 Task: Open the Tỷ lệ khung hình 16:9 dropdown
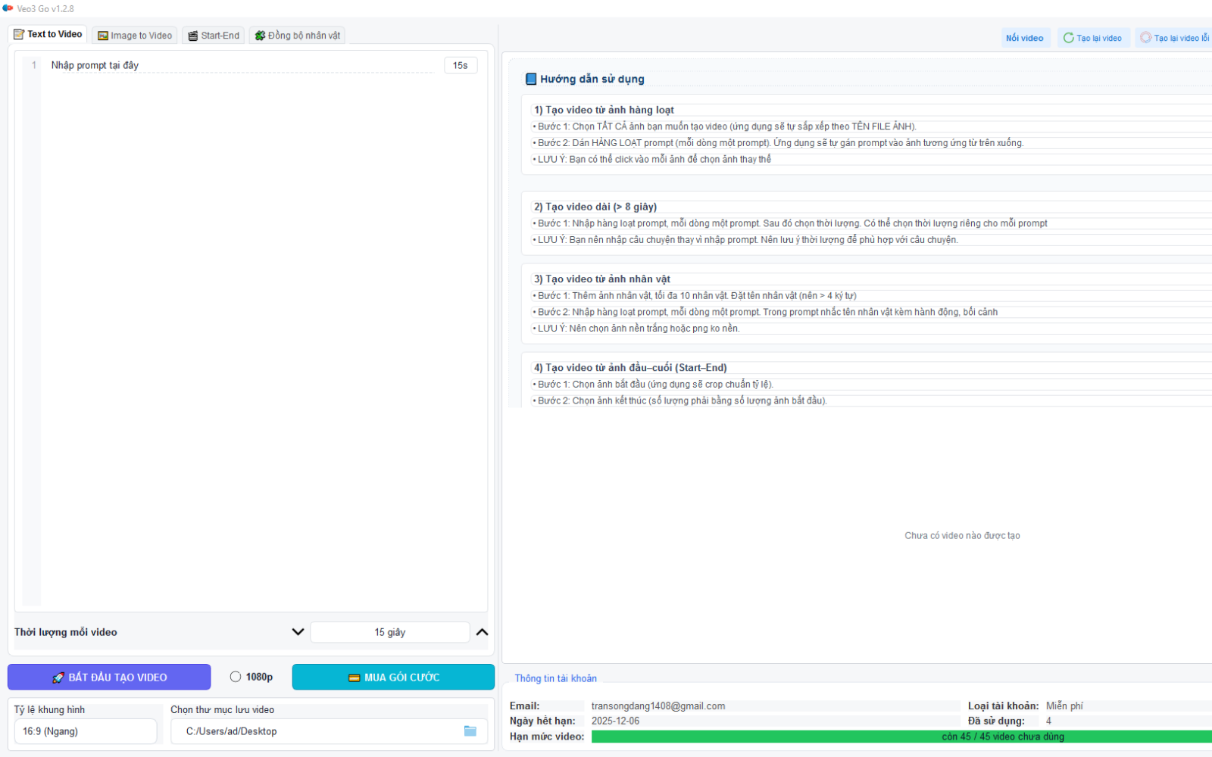pos(86,731)
